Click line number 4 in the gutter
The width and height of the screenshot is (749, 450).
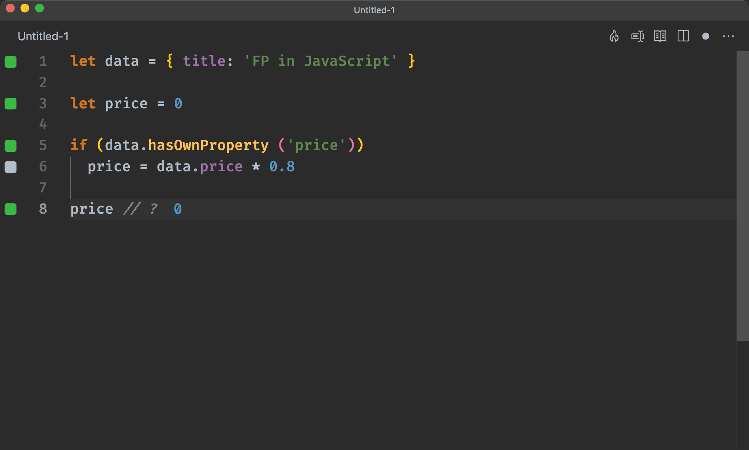pyautogui.click(x=43, y=124)
